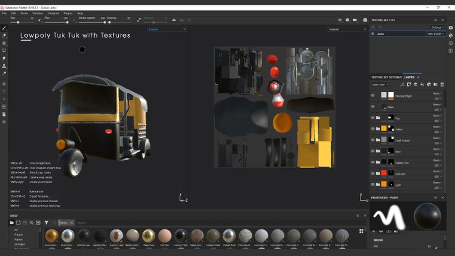
Task: Select the Brass Pure material thumbnail
Action: (x=149, y=236)
